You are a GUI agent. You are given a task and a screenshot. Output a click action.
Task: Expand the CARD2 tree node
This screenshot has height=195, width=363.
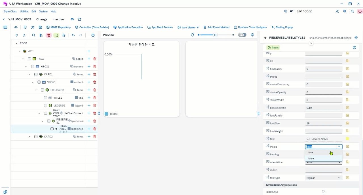29,137
